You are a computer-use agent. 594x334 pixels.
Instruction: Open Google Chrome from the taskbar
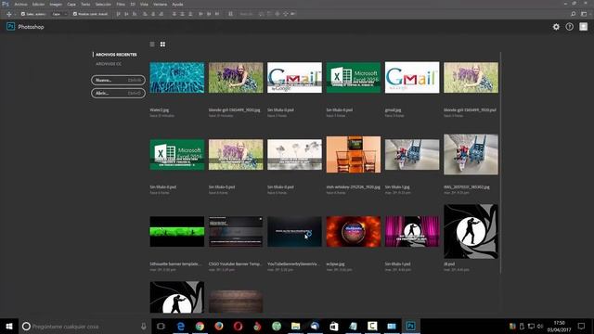coord(200,326)
